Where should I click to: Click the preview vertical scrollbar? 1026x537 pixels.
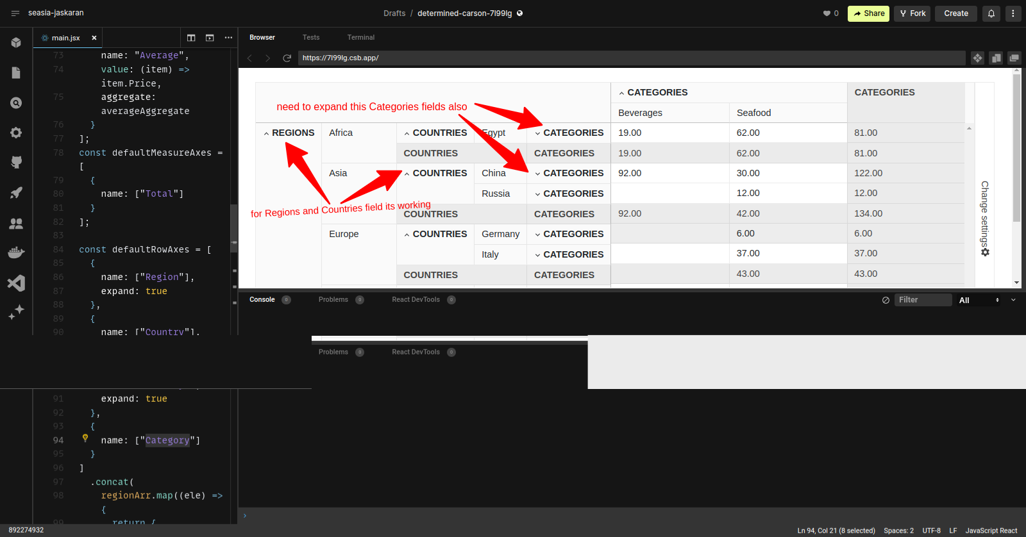tap(1016, 147)
